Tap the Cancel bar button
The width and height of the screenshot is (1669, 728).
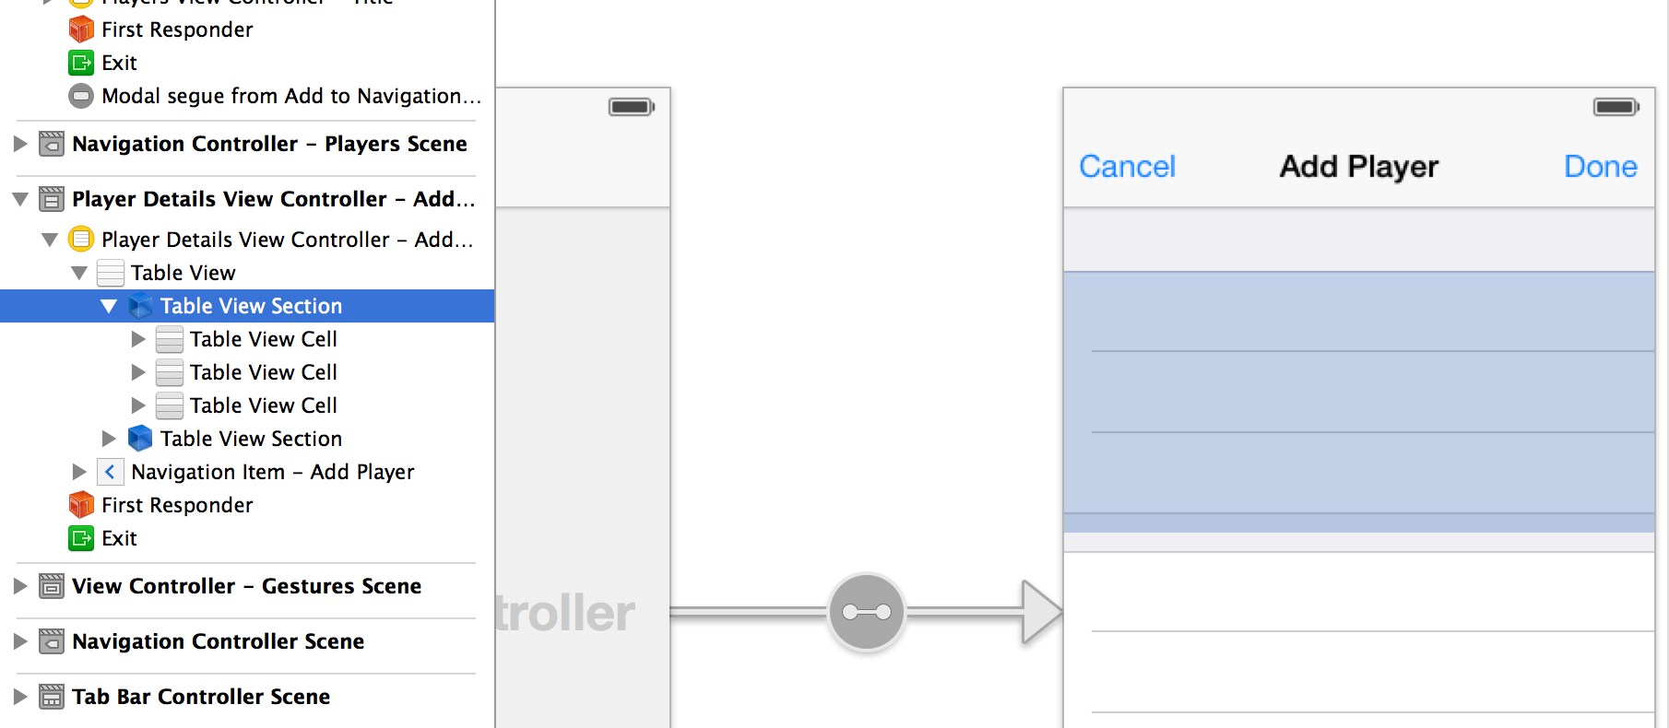pyautogui.click(x=1127, y=166)
